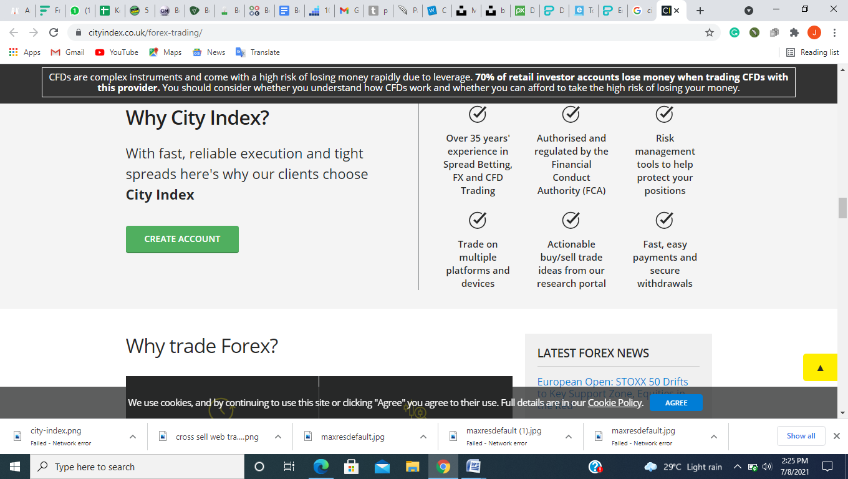Go back to the previous page
Image resolution: width=848 pixels, height=479 pixels.
tap(14, 32)
